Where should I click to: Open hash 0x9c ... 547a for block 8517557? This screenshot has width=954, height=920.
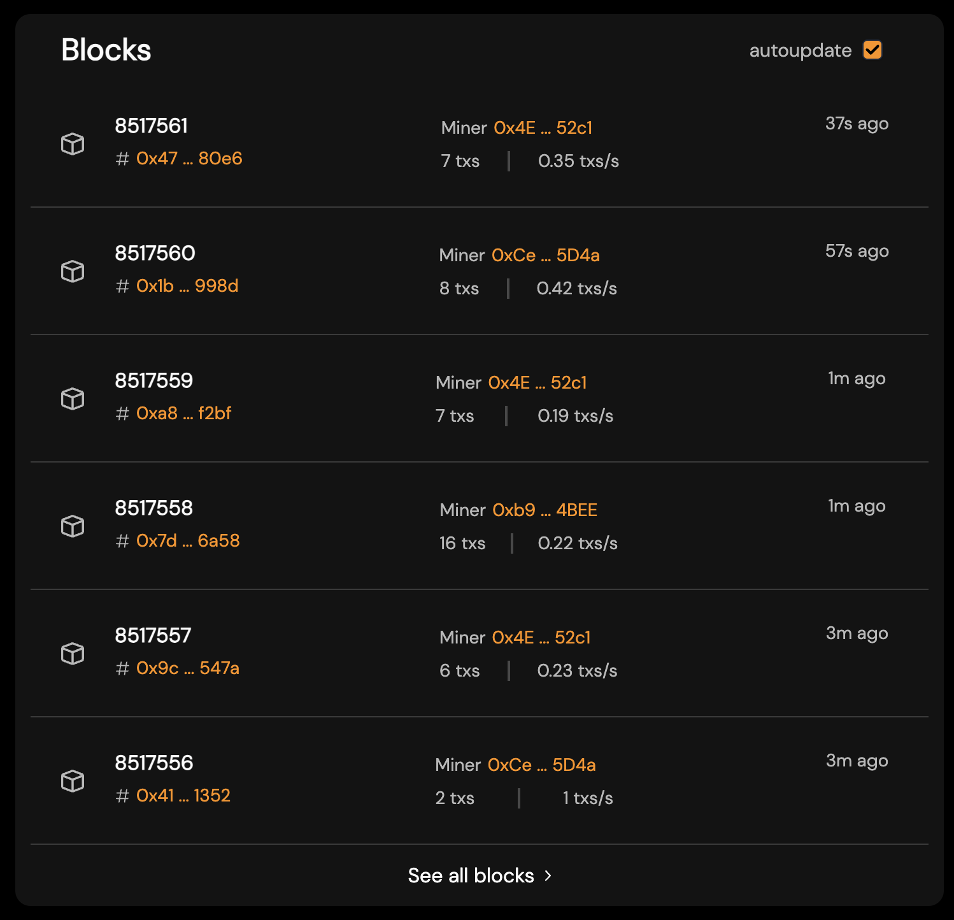point(187,668)
